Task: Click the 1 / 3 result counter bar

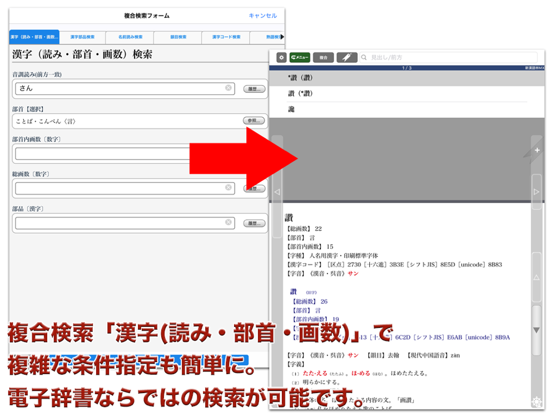Action: click(x=407, y=68)
